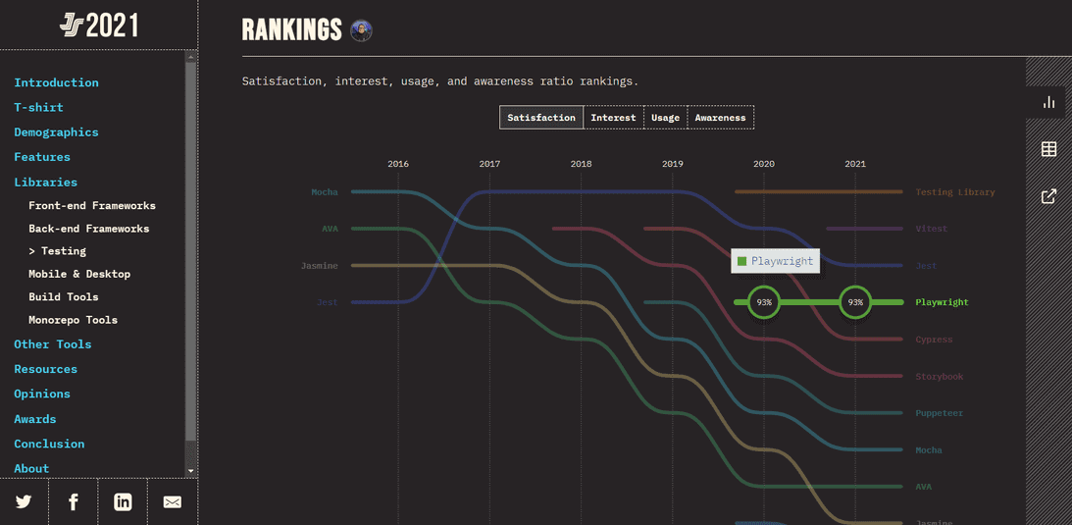Image resolution: width=1072 pixels, height=525 pixels.
Task: Click the email envelope share icon
Action: [x=173, y=502]
